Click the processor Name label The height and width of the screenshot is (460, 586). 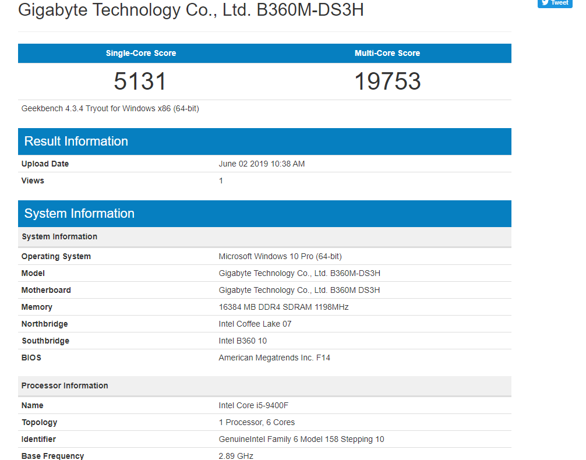tap(32, 405)
